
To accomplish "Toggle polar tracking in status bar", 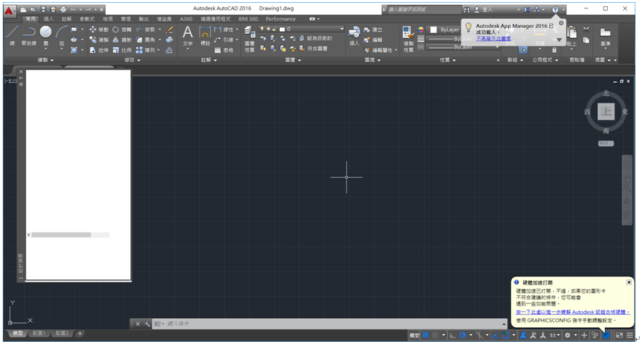I will pos(463,336).
